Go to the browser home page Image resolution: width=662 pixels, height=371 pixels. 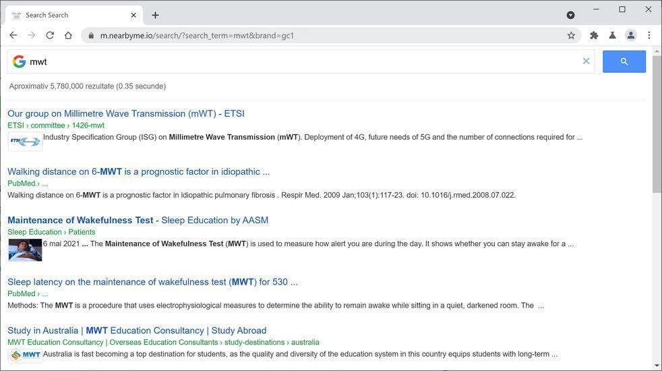68,35
